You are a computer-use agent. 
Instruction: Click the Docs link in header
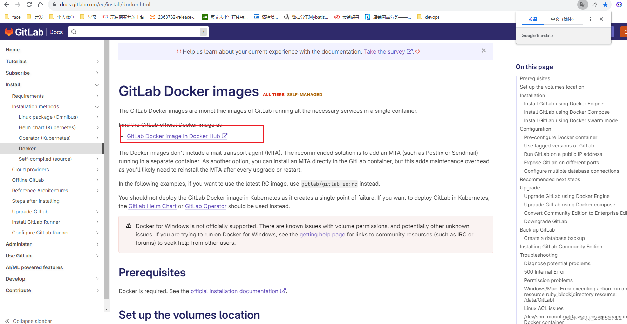point(56,32)
